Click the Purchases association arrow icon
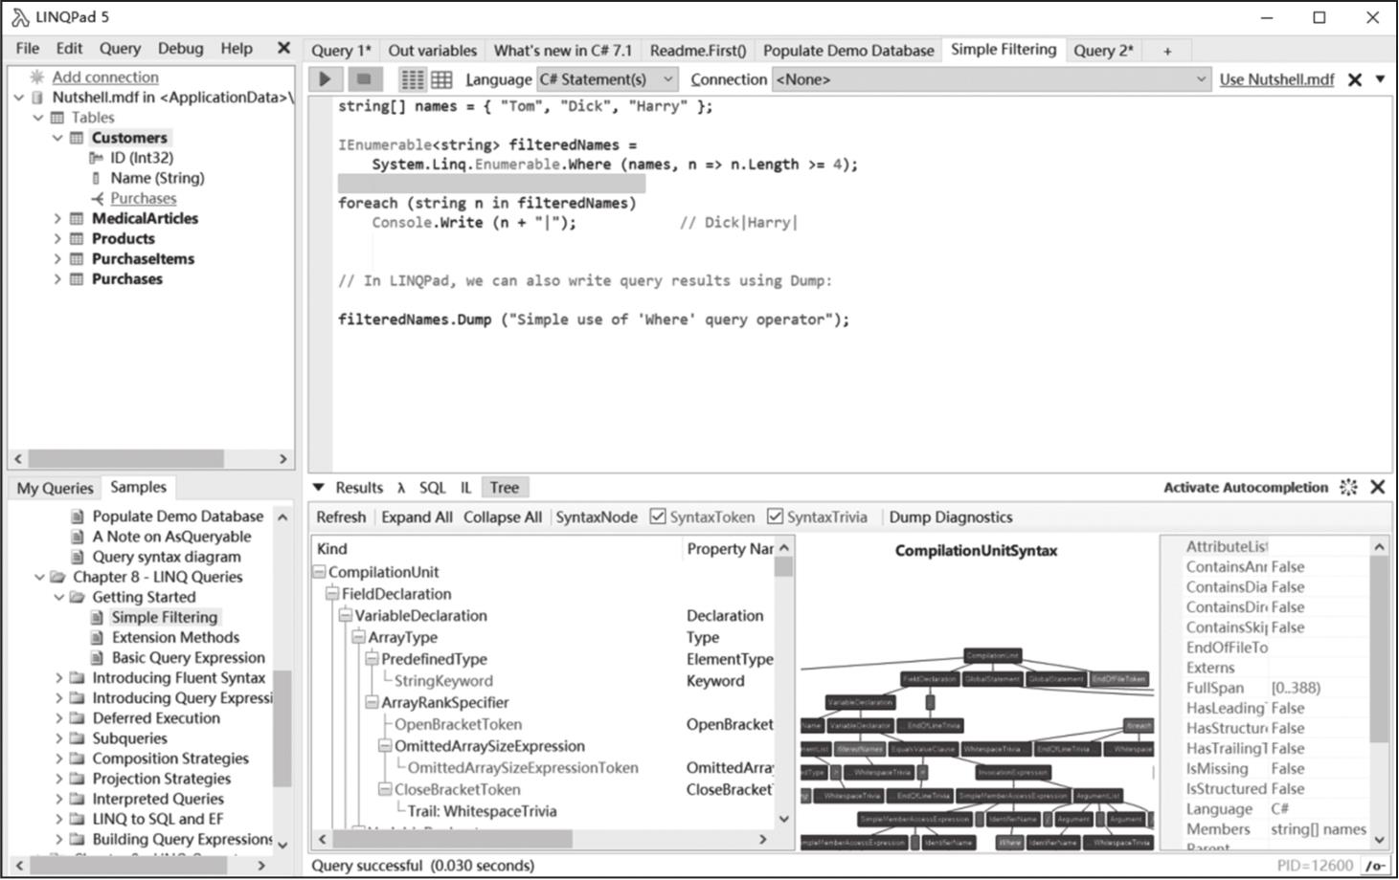Screen dimensions: 1399x880 click(97, 198)
